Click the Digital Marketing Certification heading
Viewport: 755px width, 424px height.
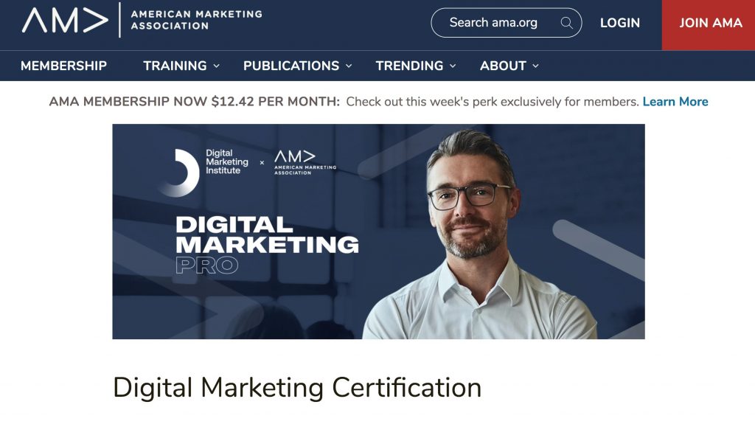click(x=297, y=388)
